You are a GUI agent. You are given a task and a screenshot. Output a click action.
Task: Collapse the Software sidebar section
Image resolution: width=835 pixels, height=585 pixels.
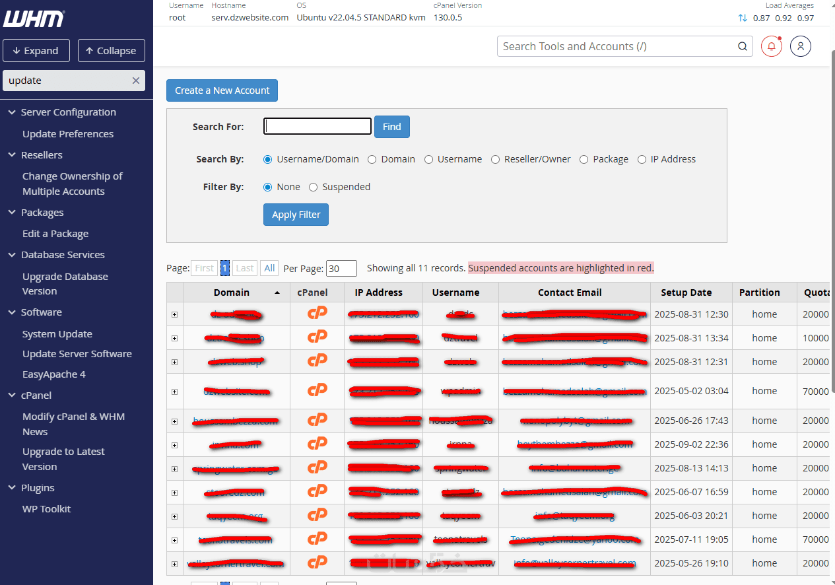tap(12, 312)
